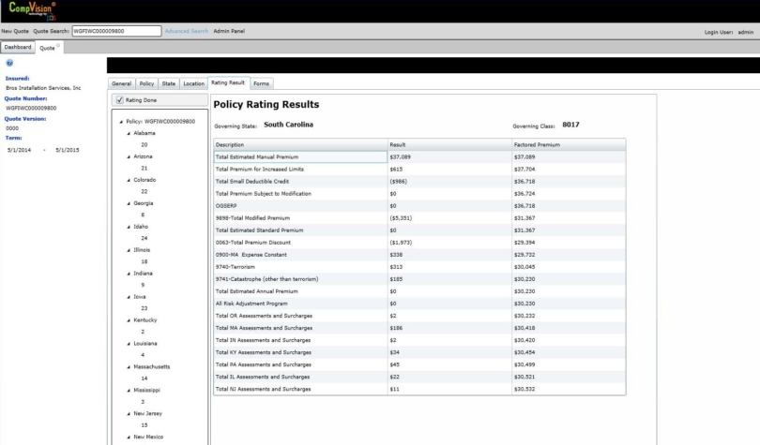Select the Total OR Assessments and Surcharges row
The image size is (760, 445).
(x=419, y=316)
